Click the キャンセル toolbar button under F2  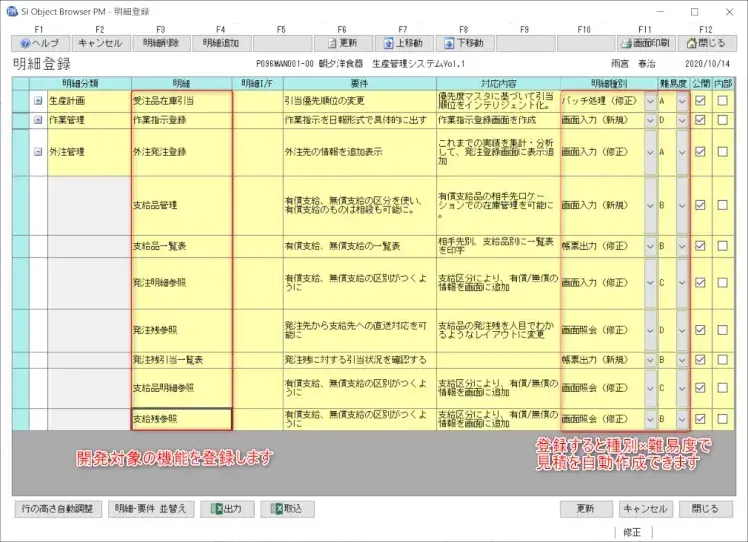pos(100,43)
